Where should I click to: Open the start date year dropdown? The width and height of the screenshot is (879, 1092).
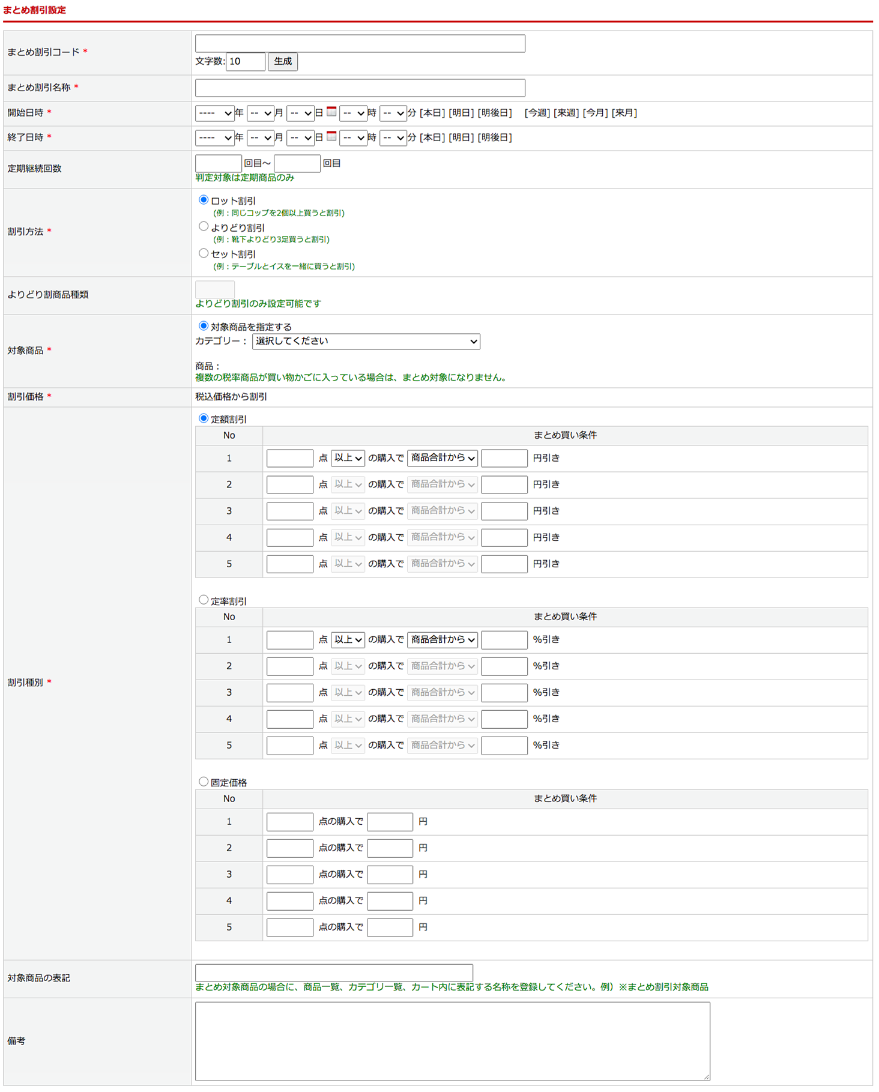[x=214, y=113]
